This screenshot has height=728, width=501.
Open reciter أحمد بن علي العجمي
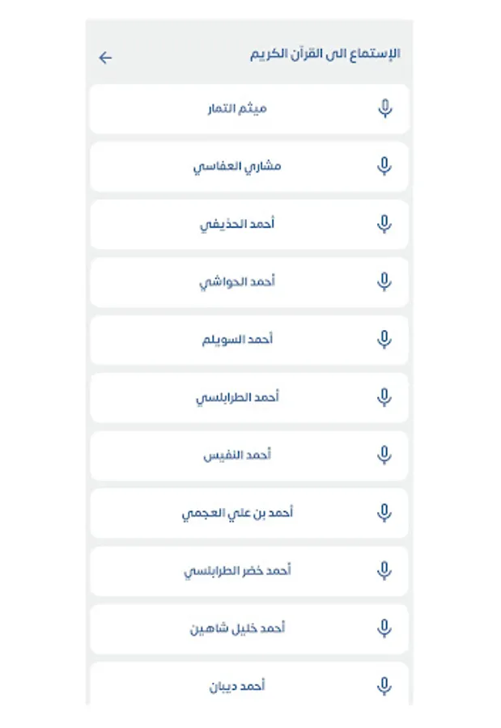237,513
